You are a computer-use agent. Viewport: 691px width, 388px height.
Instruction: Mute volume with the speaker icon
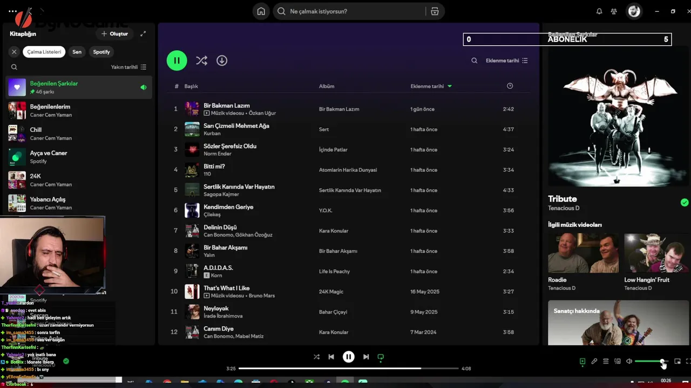pos(629,361)
